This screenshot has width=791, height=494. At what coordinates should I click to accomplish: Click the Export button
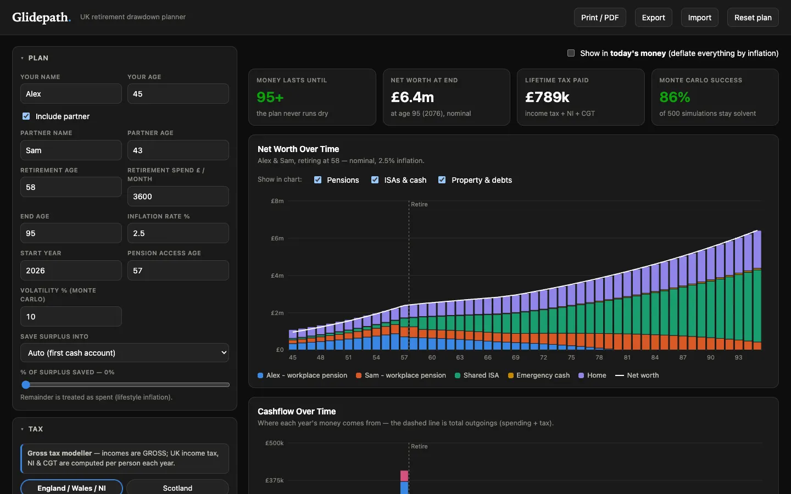pos(653,18)
